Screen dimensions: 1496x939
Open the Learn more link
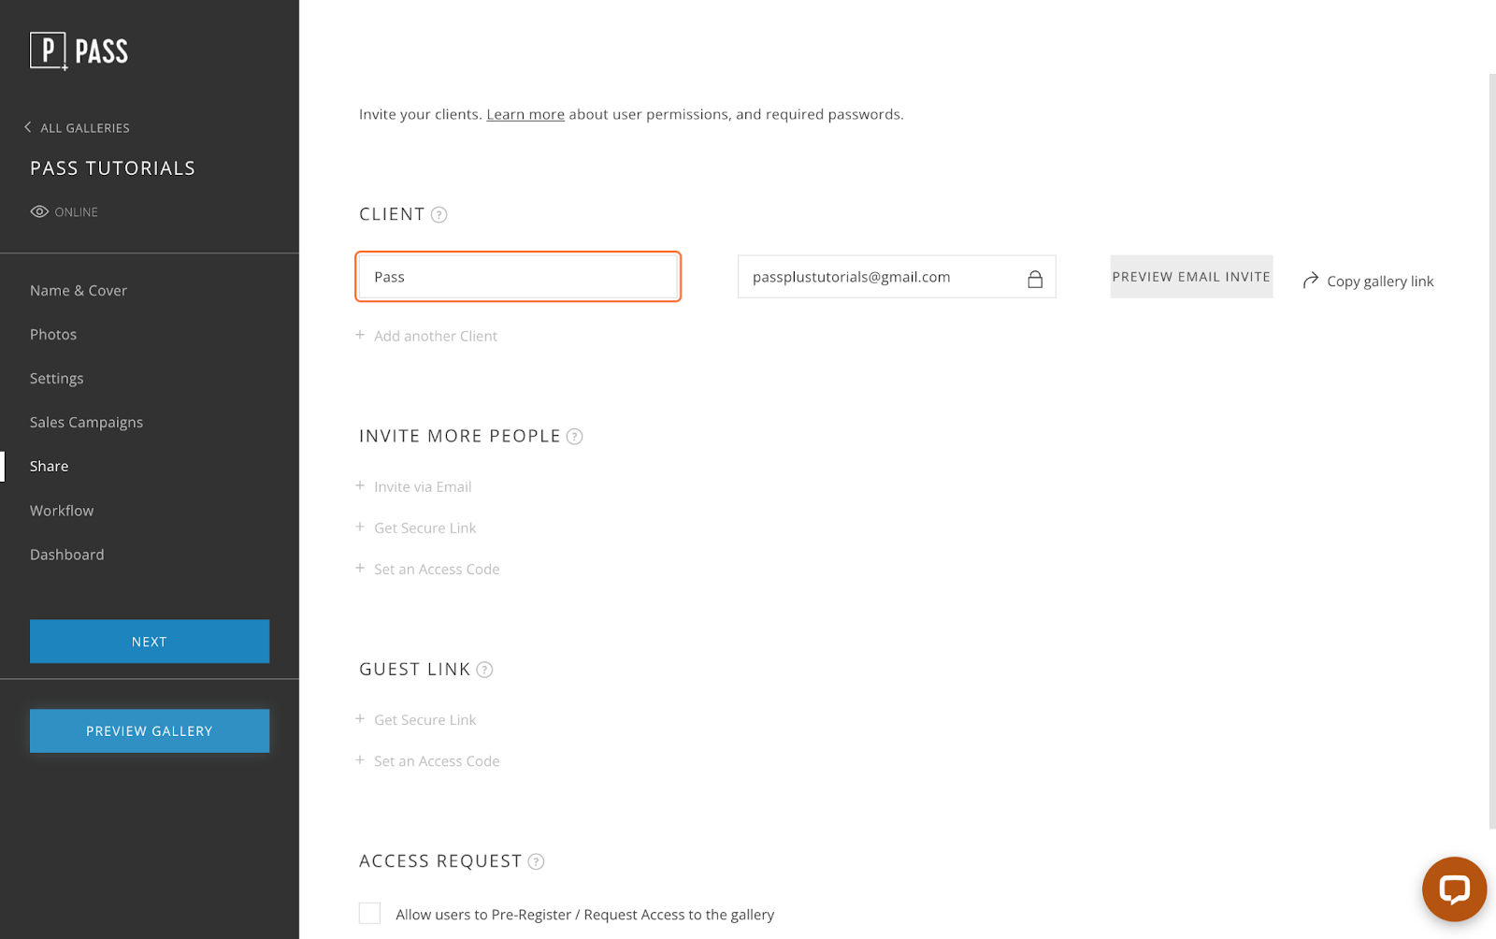tap(525, 114)
